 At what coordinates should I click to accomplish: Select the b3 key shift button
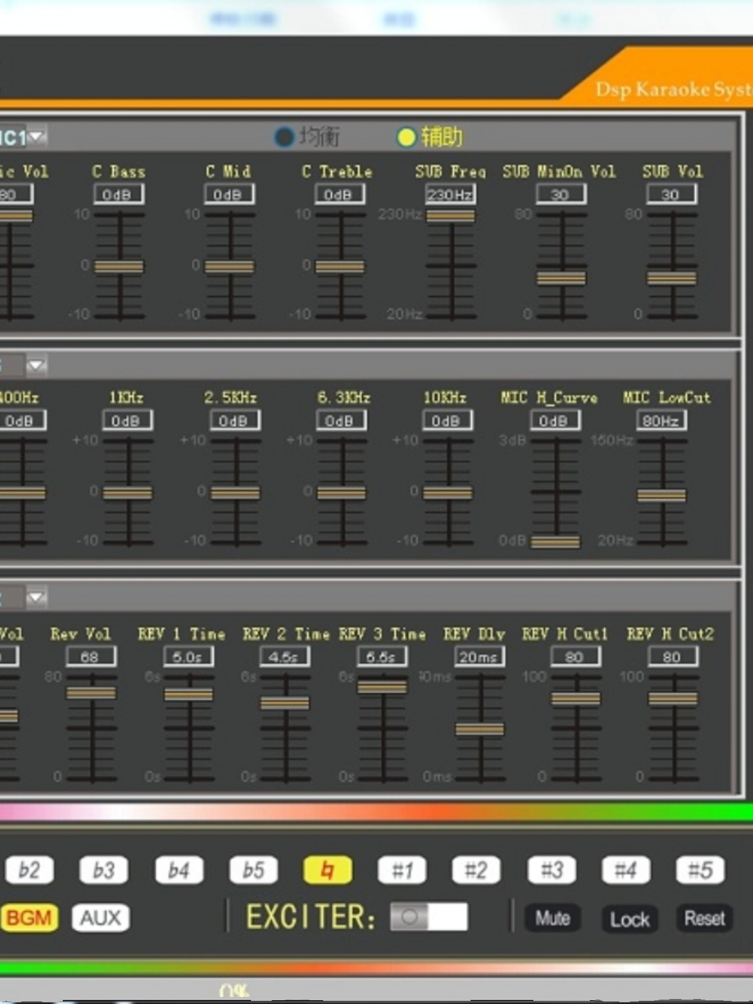click(104, 870)
